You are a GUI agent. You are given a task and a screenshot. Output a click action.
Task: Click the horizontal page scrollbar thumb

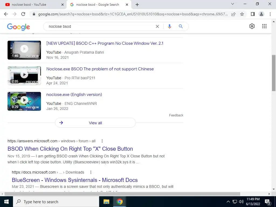tap(122, 194)
